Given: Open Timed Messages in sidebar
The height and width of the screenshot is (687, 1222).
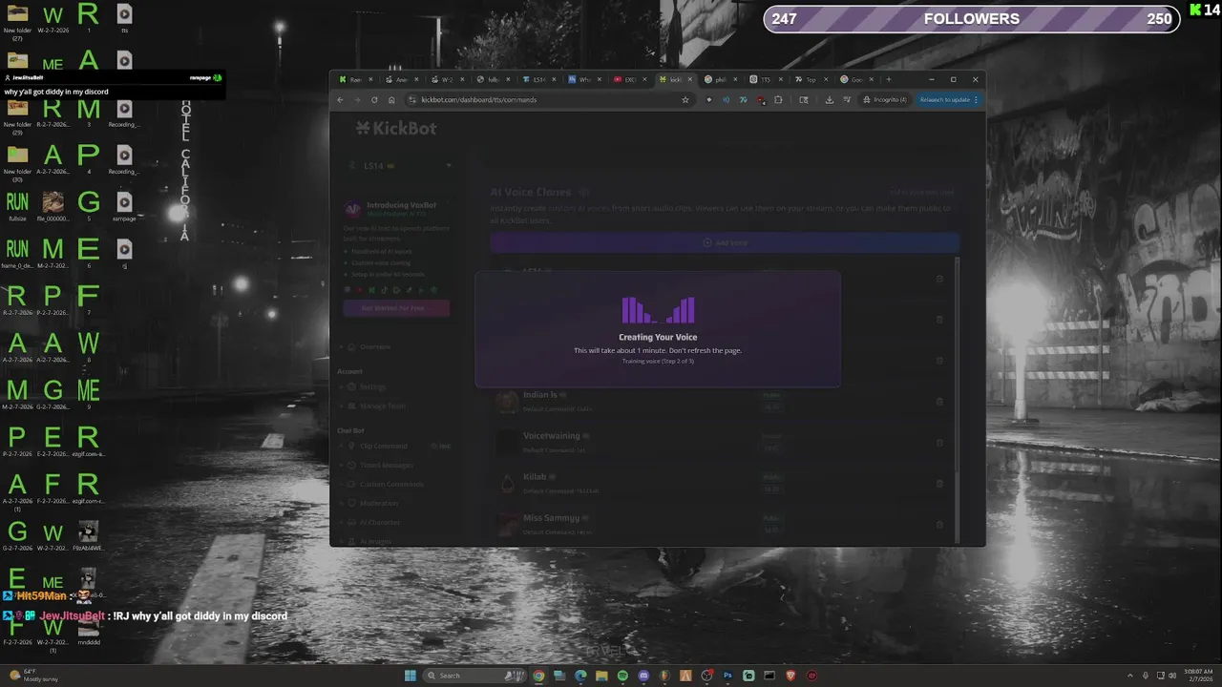Looking at the screenshot, I should pyautogui.click(x=387, y=465).
